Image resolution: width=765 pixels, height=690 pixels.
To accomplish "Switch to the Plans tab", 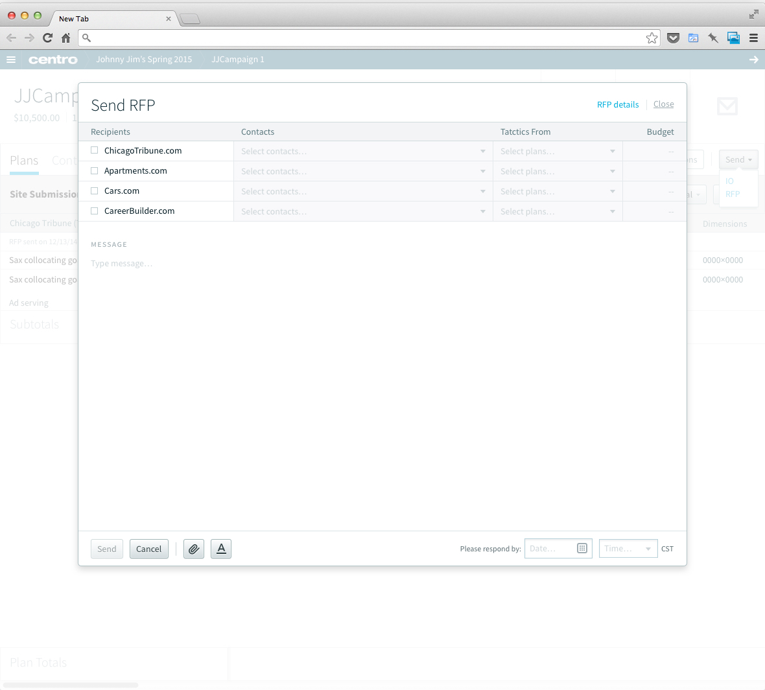I will (24, 161).
